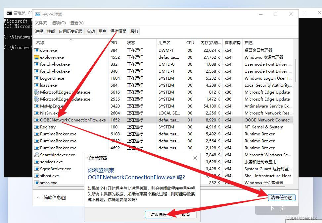
Task: Click the horizontal scrollbar below the process list
Action: coord(161,187)
